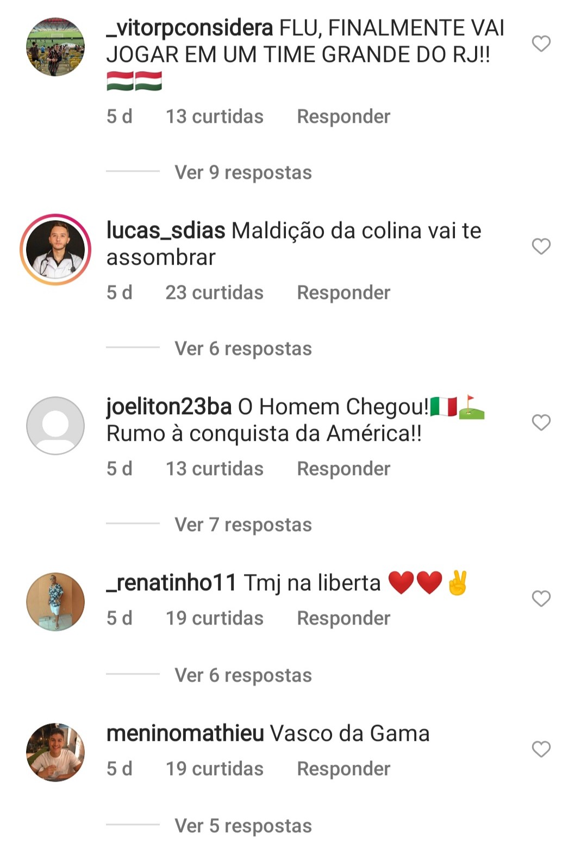View who liked lucas_sdias comment, 23 curtidas
Image resolution: width=587 pixels, height=848 pixels.
pos(214,292)
